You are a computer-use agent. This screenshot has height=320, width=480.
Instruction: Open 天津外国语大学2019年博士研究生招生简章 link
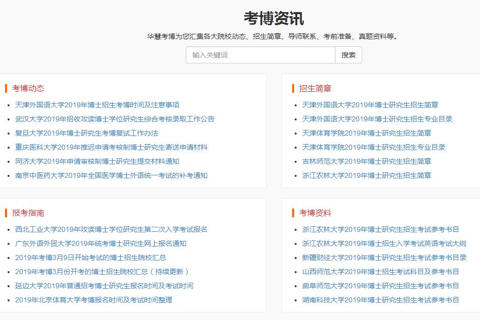pyautogui.click(x=370, y=105)
